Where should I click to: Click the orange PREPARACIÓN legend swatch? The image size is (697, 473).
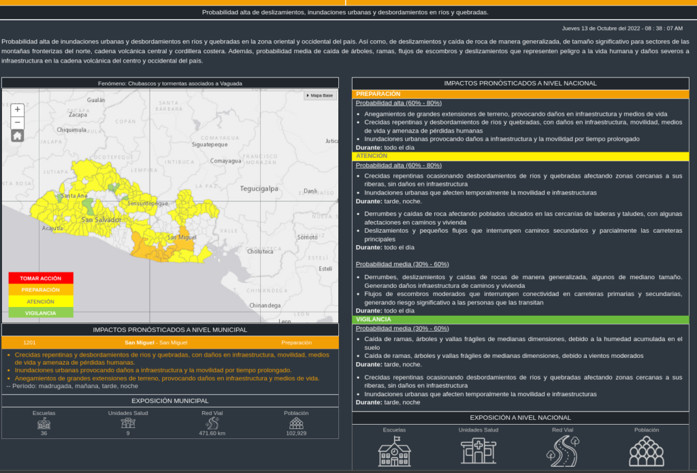[40, 290]
